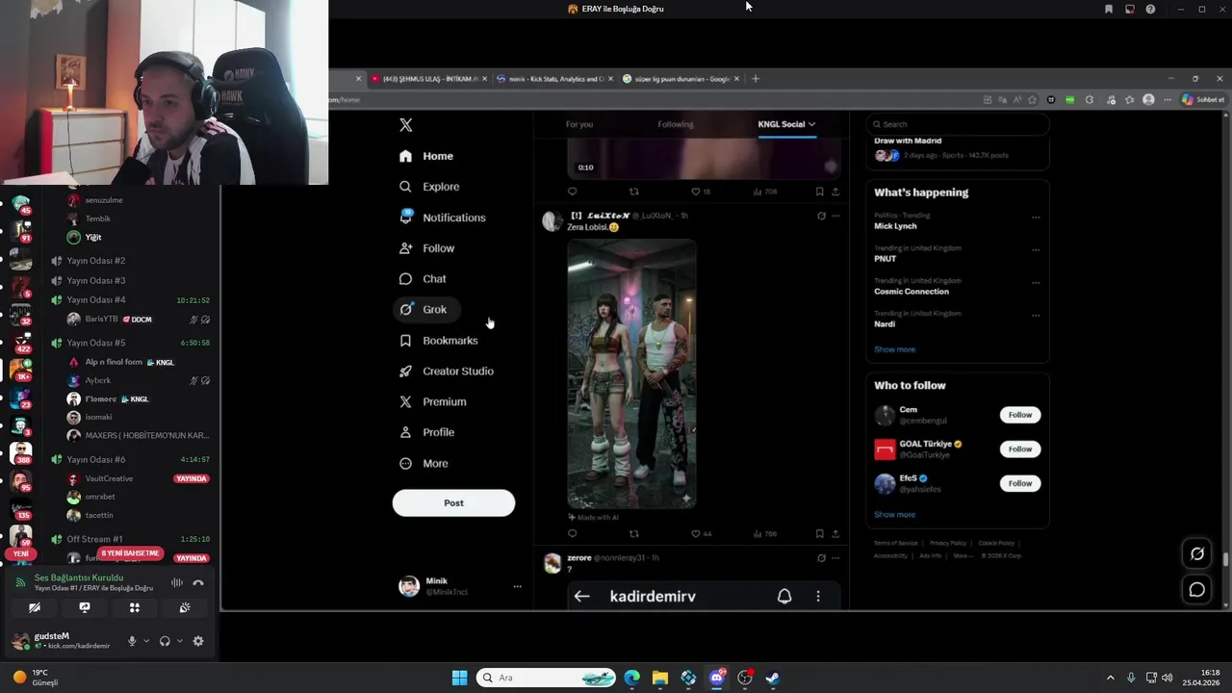1232x693 pixels.
Task: Click the X search field
Action: point(957,124)
